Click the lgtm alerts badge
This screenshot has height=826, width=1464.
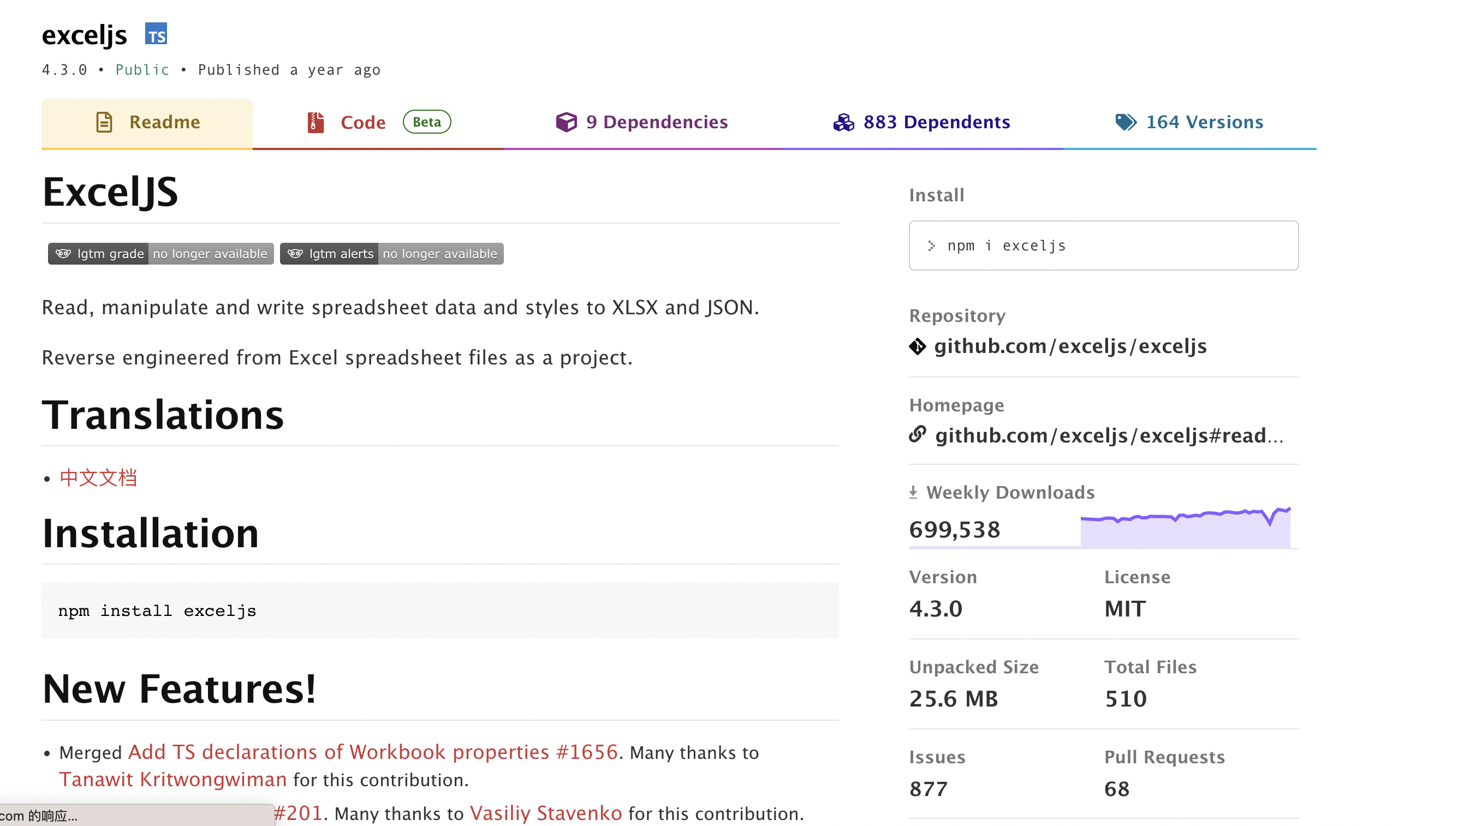(x=391, y=254)
